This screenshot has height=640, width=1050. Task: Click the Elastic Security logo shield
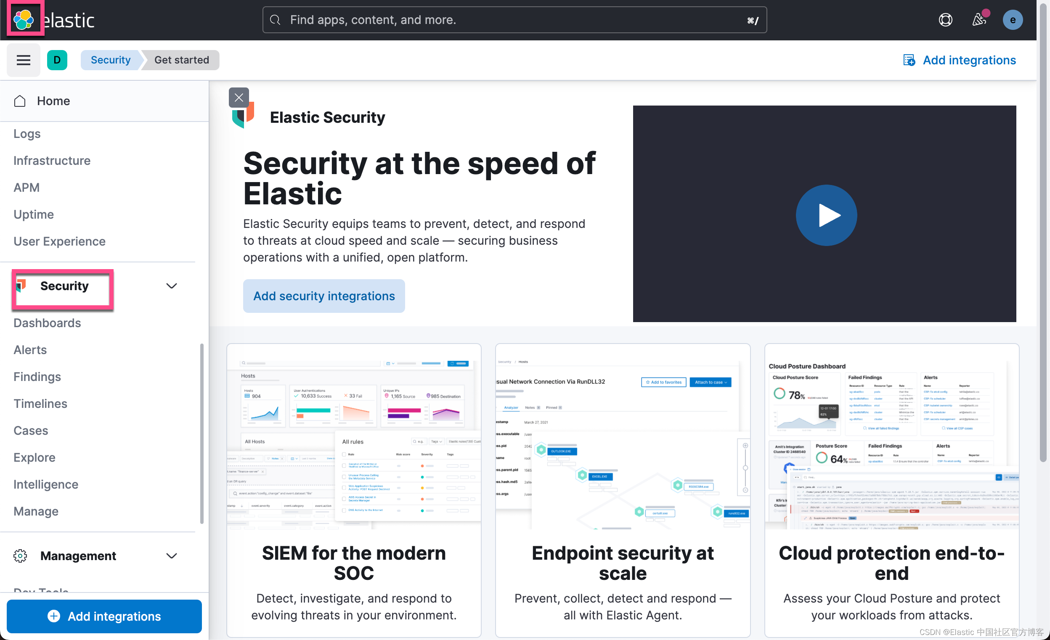243,115
